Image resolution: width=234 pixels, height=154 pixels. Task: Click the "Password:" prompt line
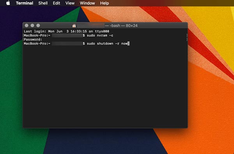33,39
